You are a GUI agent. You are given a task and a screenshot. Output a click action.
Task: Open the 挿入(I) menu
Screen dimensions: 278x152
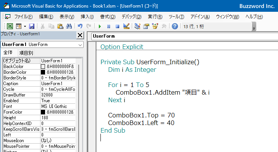(x=87, y=17)
